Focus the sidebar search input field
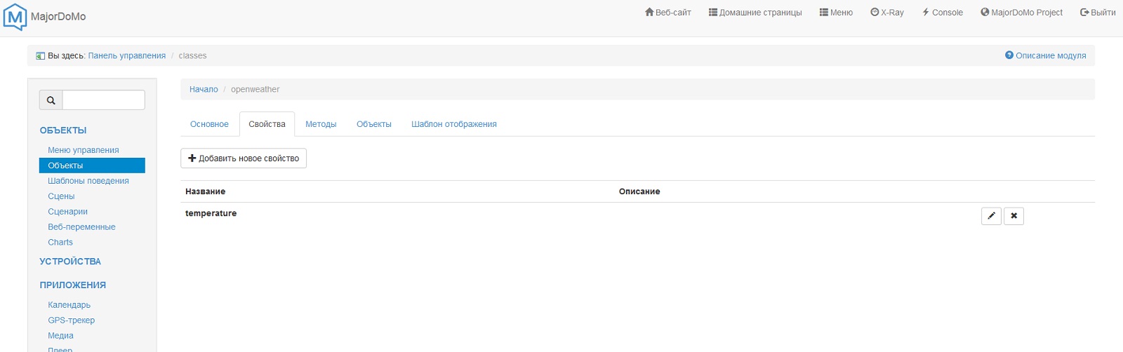This screenshot has height=352, width=1123. point(104,100)
